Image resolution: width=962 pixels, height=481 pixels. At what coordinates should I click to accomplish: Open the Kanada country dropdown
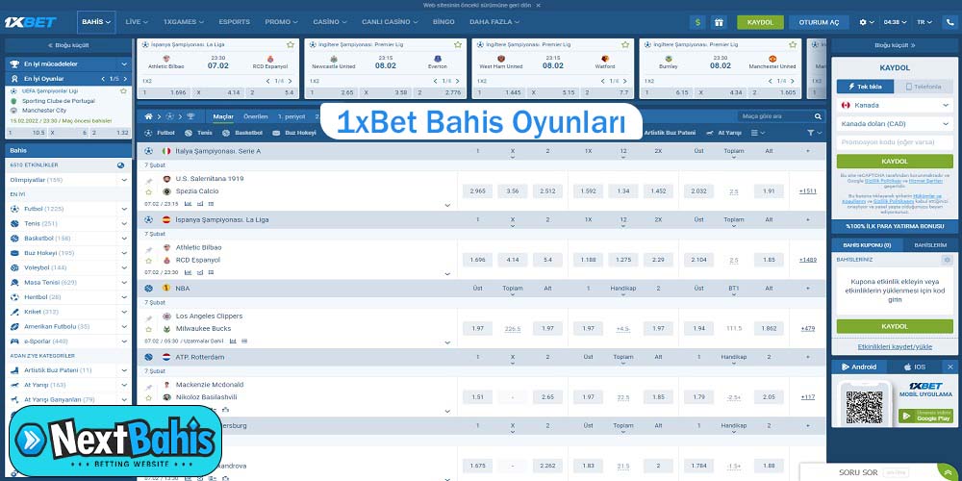[x=895, y=105]
